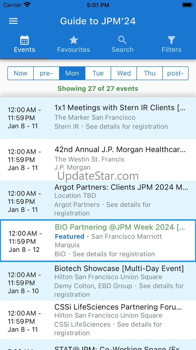Switch to the Tue segment
196x350 pixels.
tap(98, 73)
